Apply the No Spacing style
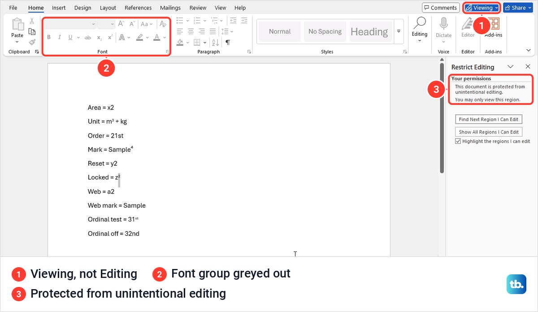The image size is (538, 312). point(325,32)
